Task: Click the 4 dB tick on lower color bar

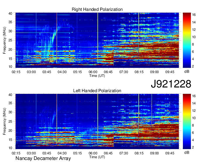Action: coord(193,140)
